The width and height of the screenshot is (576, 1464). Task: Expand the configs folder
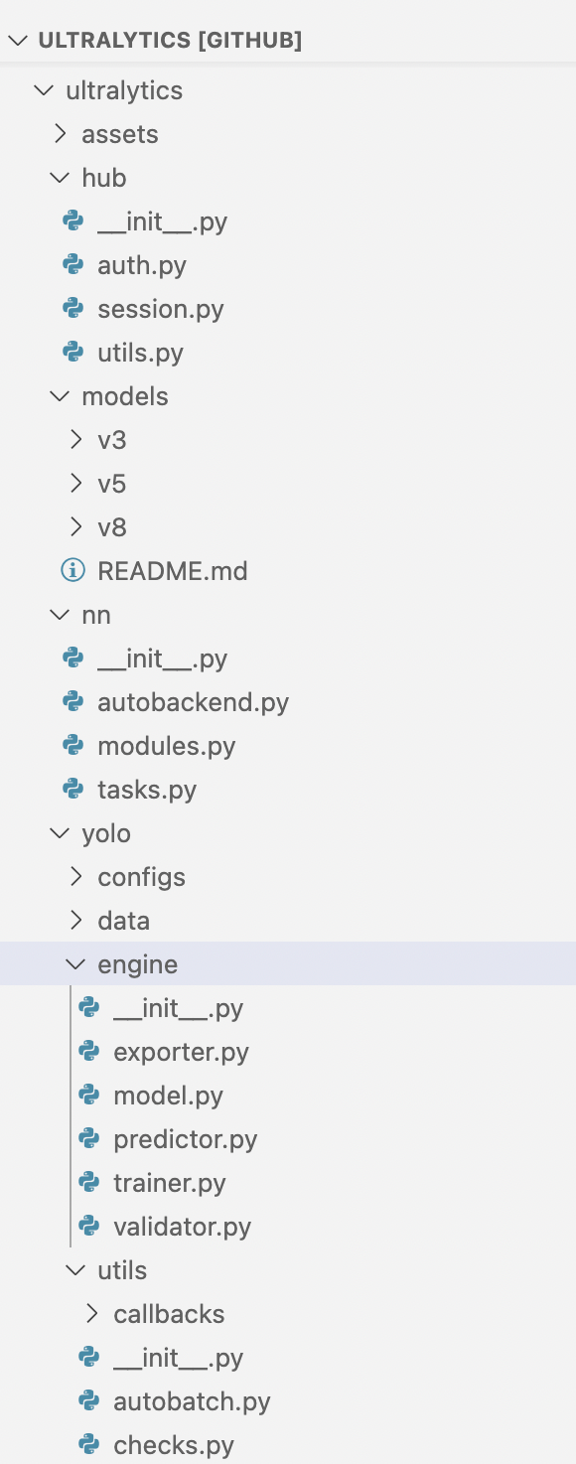click(75, 876)
